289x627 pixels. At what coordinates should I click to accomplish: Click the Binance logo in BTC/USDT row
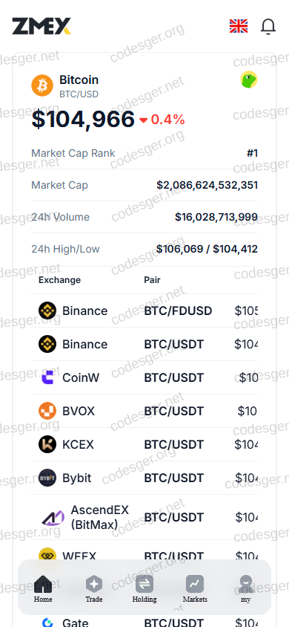coord(47,344)
